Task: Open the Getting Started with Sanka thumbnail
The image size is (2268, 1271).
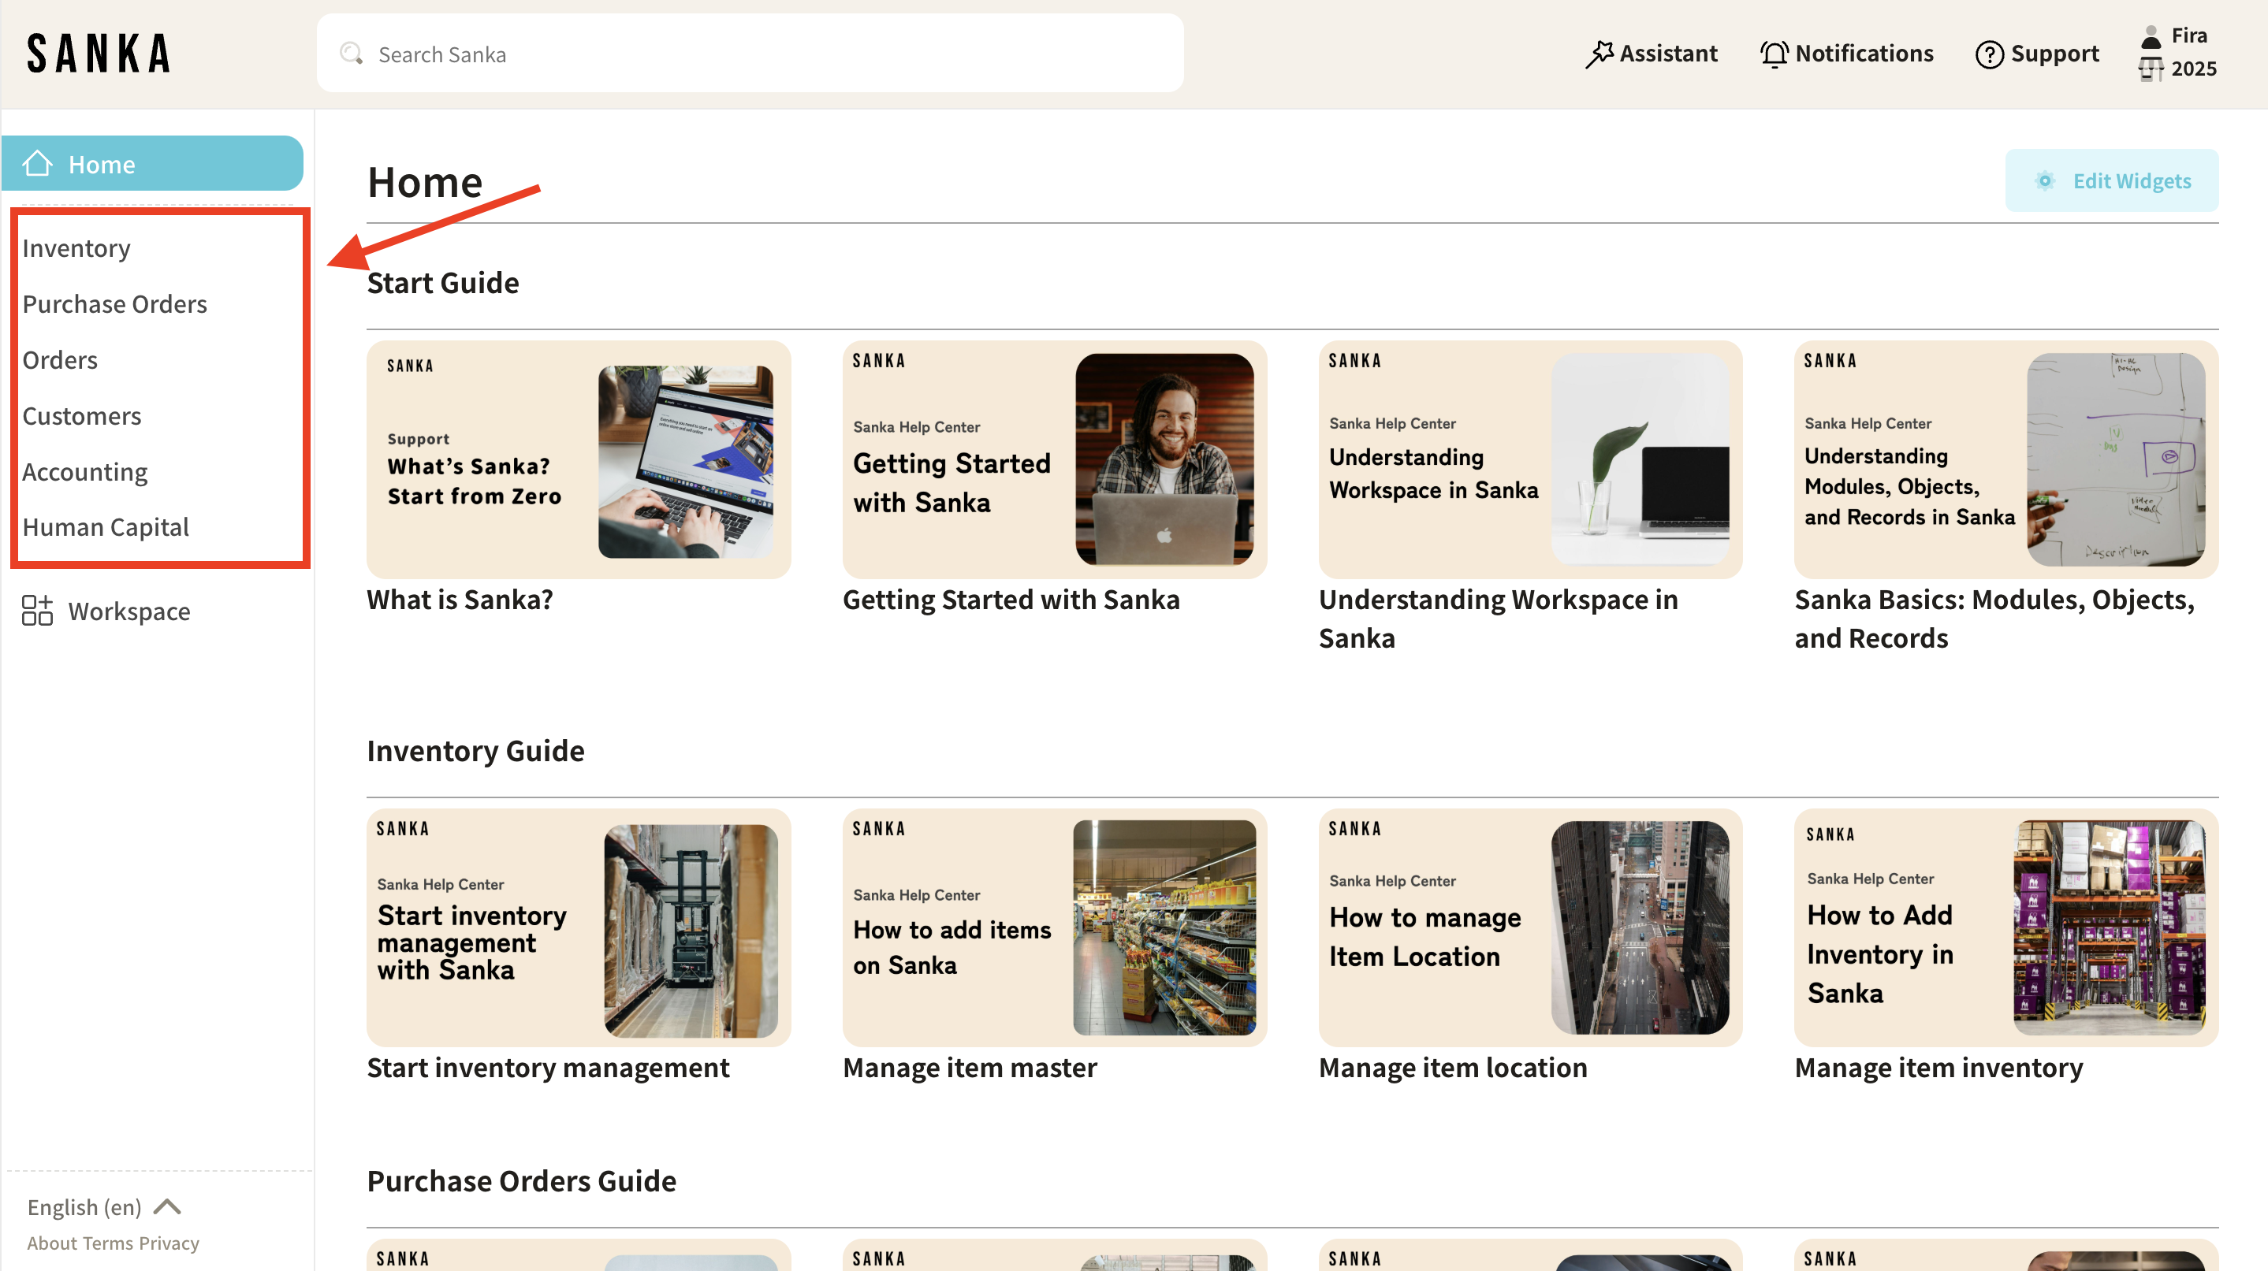Action: point(1054,459)
